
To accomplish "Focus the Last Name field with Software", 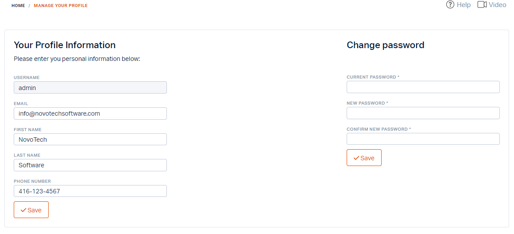I will point(90,165).
